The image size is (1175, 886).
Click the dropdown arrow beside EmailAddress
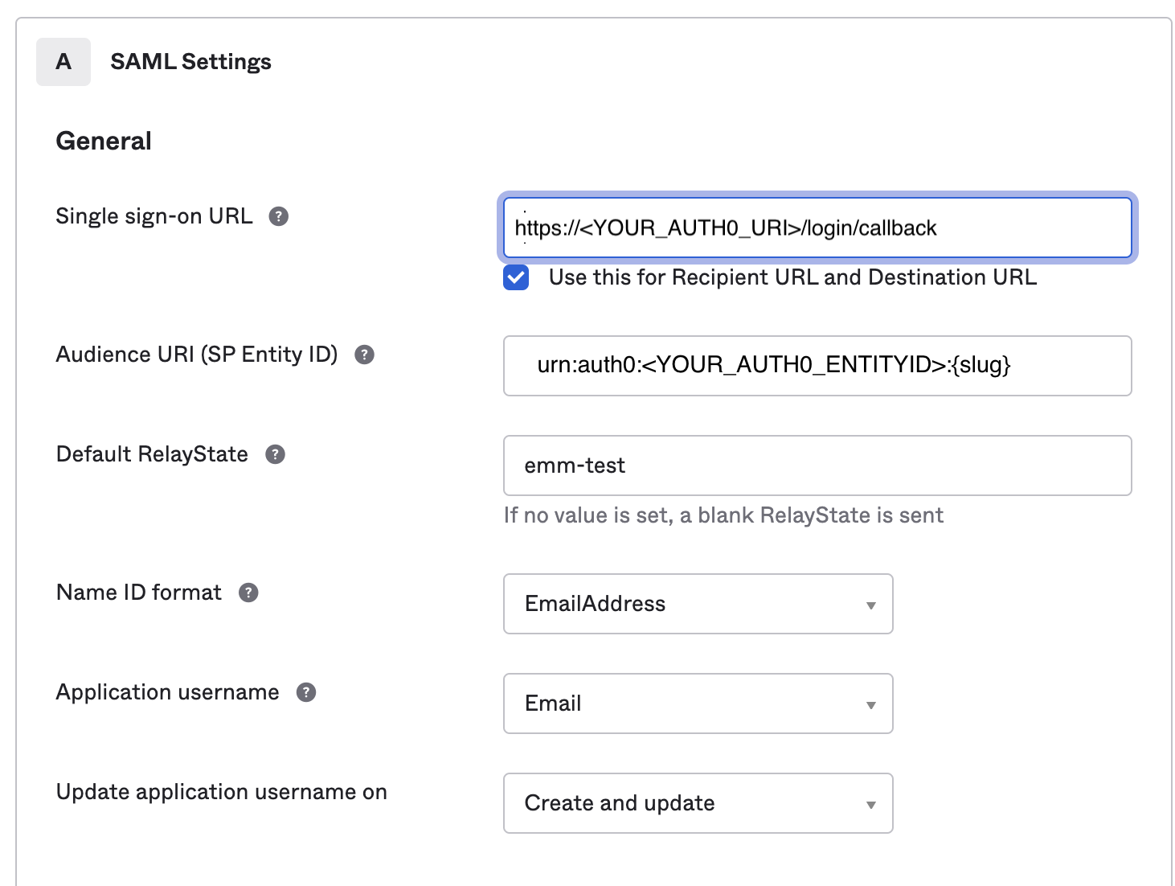click(870, 605)
